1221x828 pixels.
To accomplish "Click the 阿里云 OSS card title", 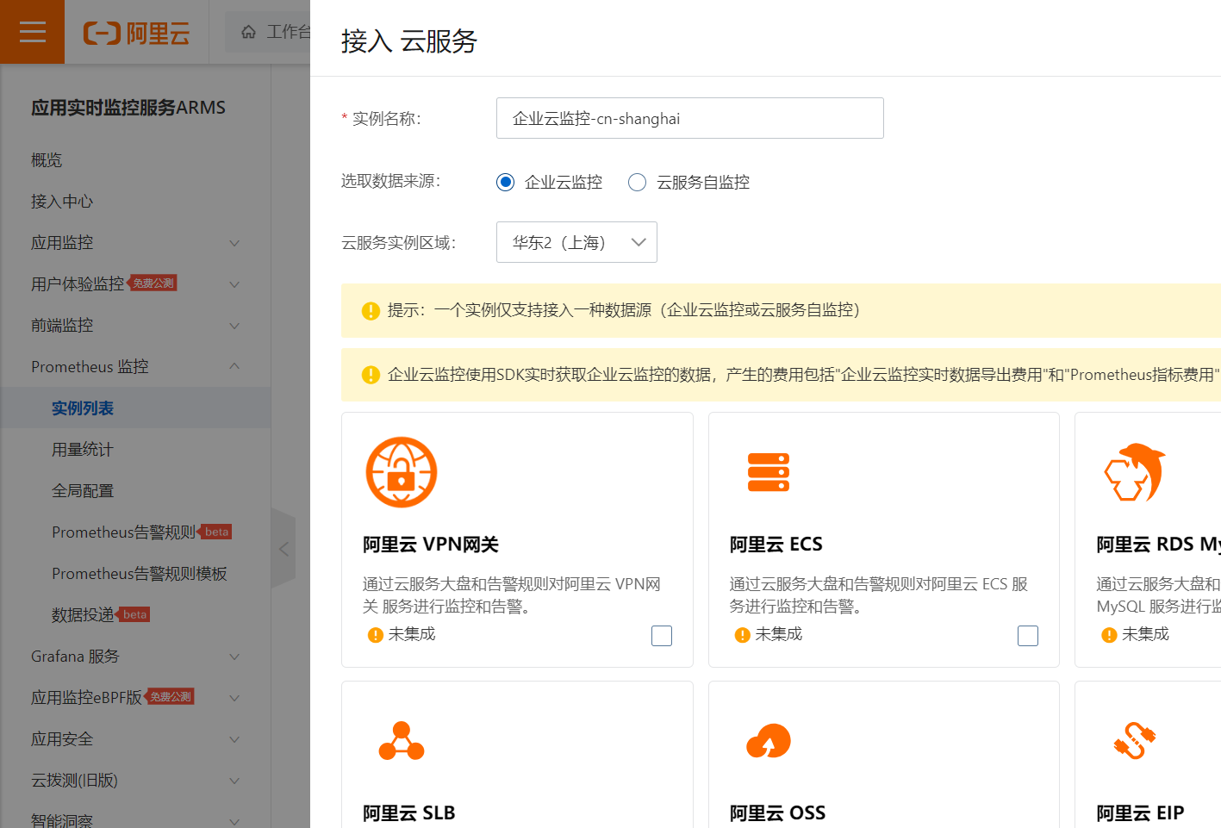I will (x=778, y=812).
